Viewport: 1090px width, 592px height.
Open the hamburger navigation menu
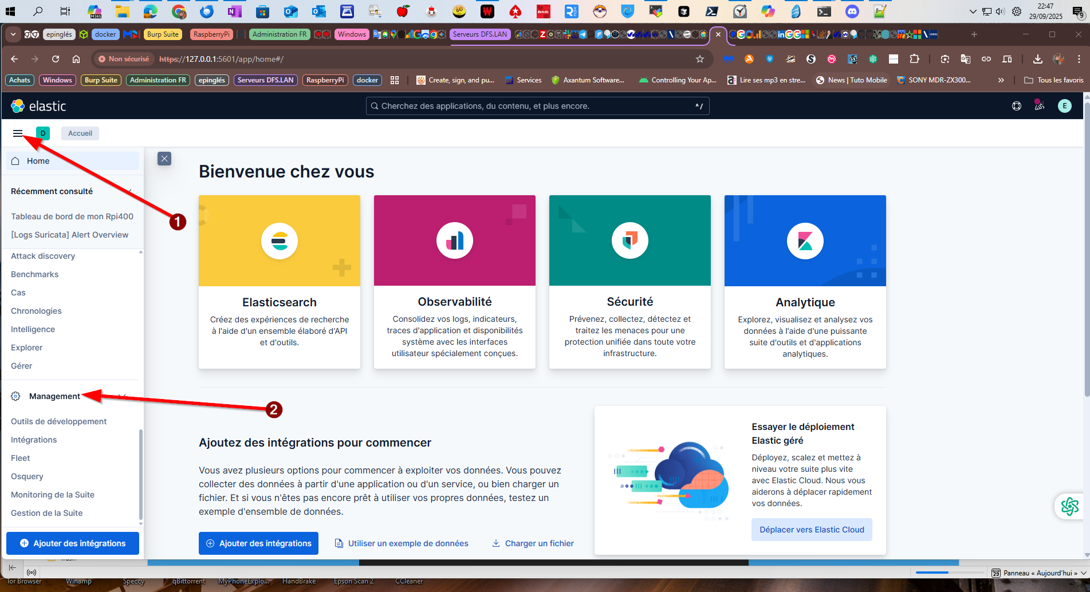click(18, 133)
